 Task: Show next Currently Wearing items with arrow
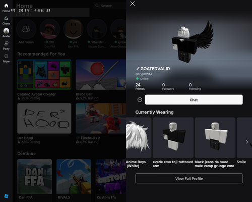pos(247,142)
